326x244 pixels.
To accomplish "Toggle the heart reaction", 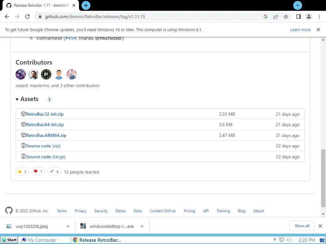I will (38, 171).
